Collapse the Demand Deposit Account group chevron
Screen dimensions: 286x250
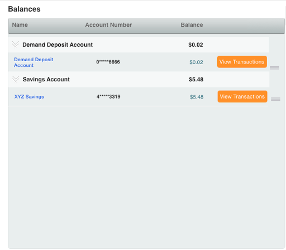15,45
